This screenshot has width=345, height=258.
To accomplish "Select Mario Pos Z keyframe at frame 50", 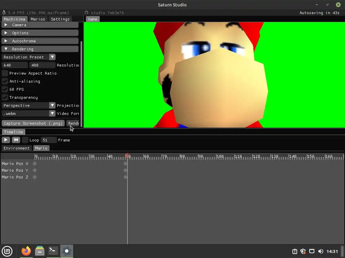I will (125, 177).
